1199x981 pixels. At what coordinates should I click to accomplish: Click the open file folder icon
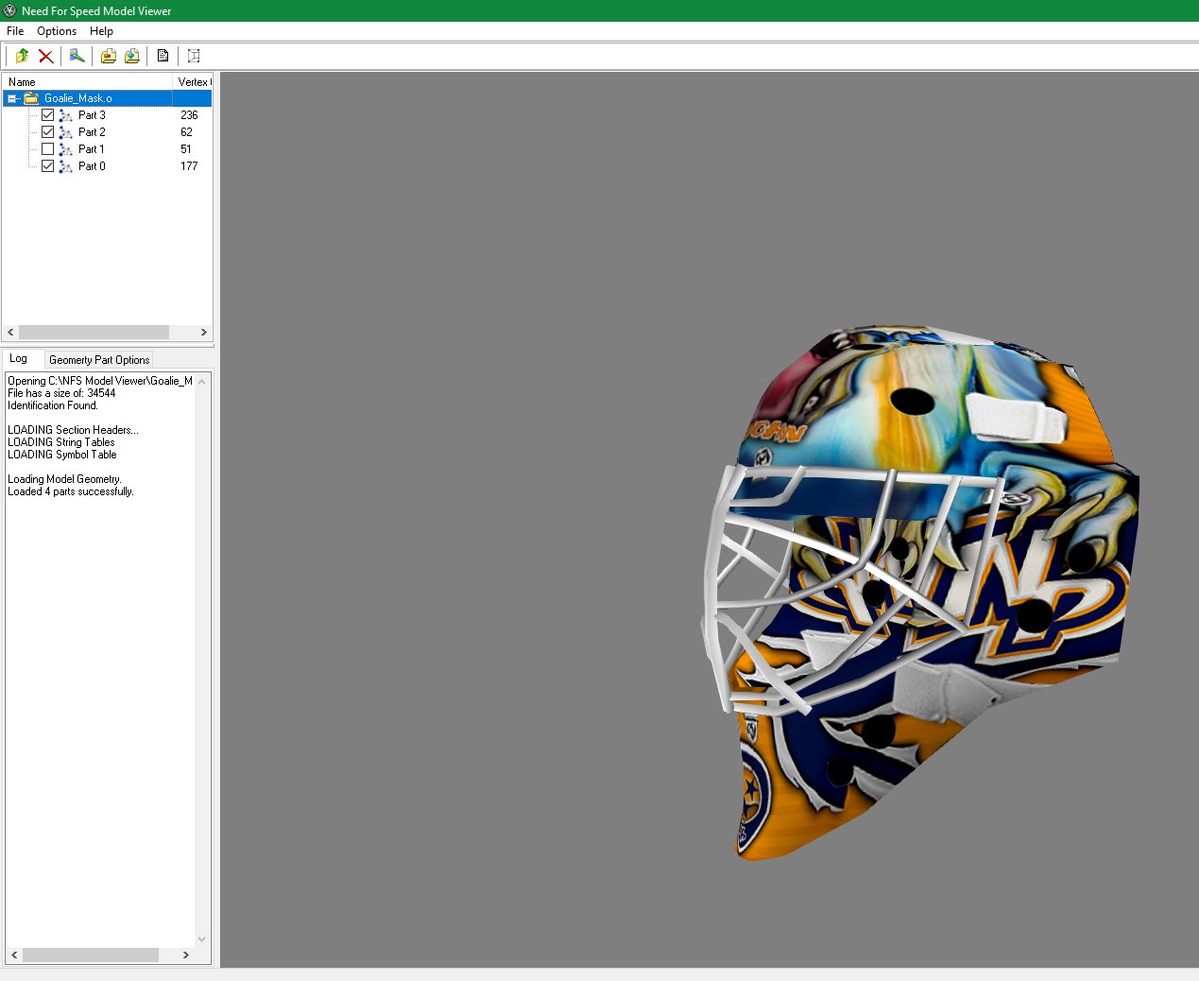pyautogui.click(x=22, y=56)
